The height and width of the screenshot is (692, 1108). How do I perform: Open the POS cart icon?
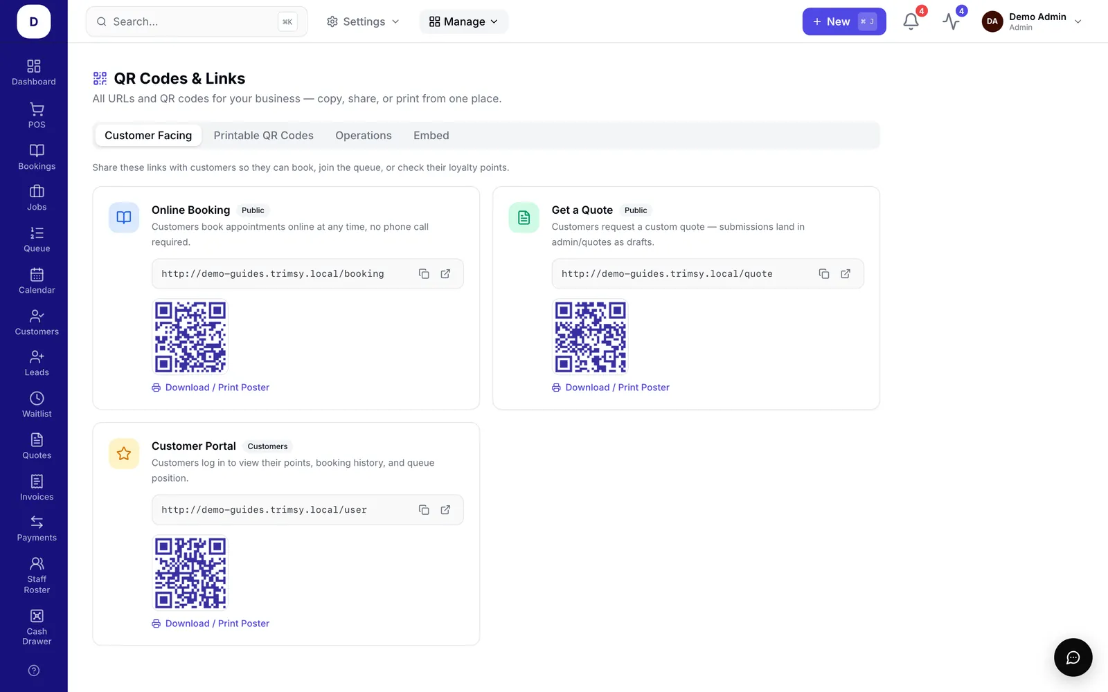click(37, 115)
